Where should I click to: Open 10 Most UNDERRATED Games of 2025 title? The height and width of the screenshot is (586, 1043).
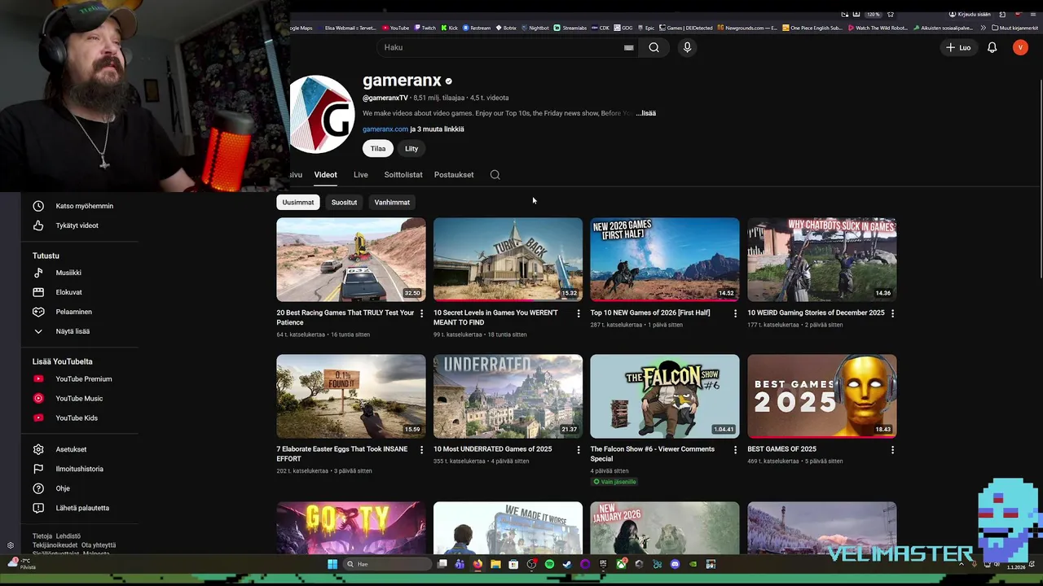pos(492,449)
